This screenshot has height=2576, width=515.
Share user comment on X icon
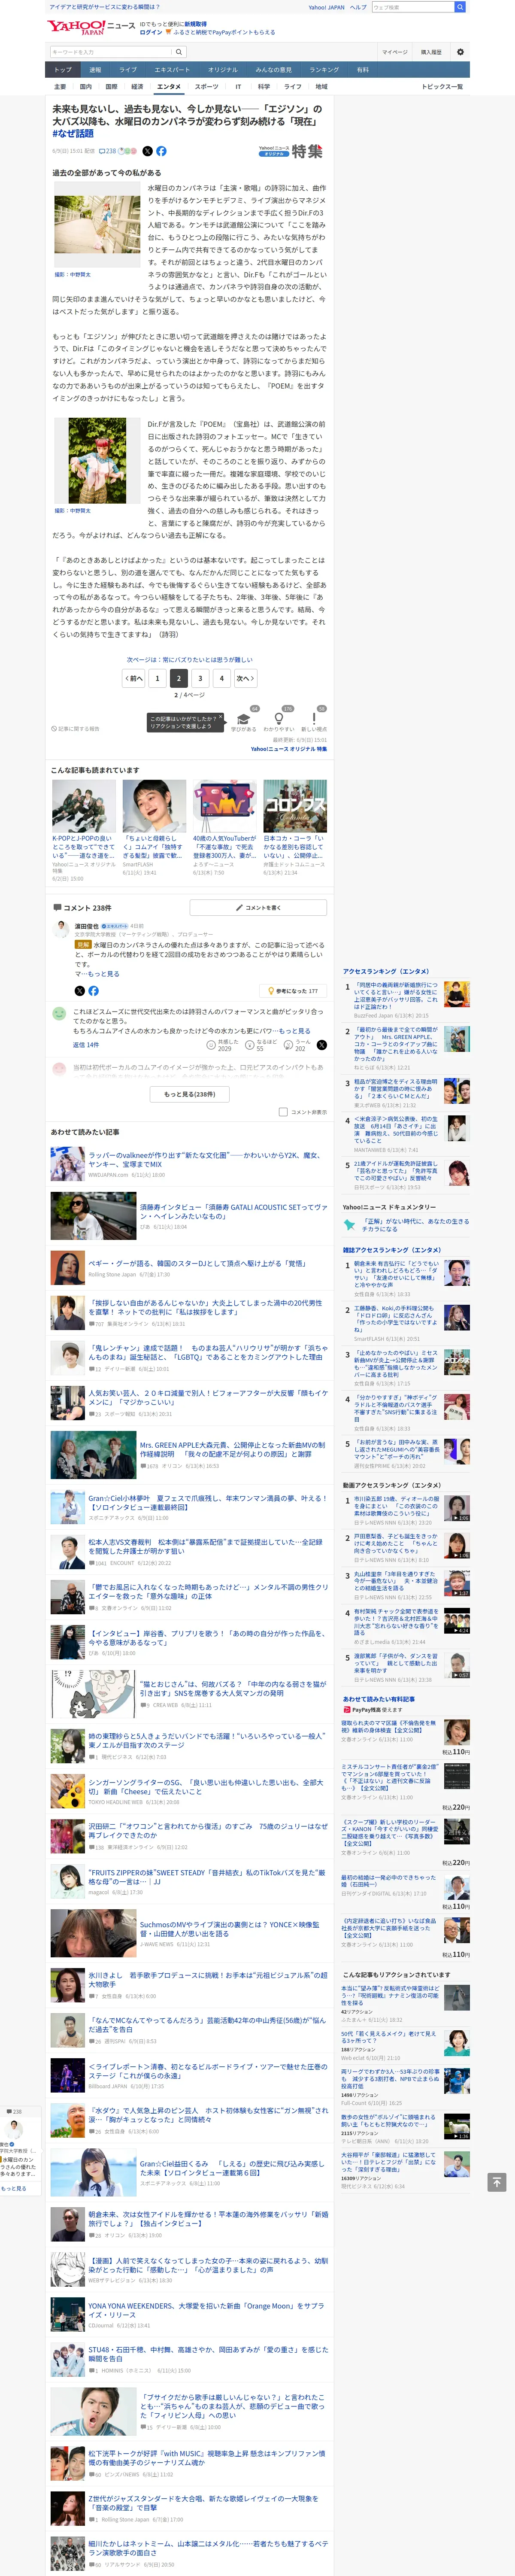322,1045
